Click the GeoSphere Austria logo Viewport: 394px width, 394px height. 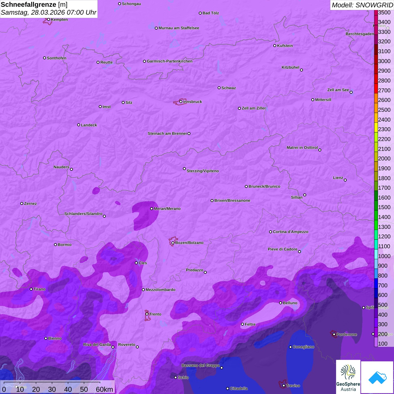pyautogui.click(x=348, y=377)
